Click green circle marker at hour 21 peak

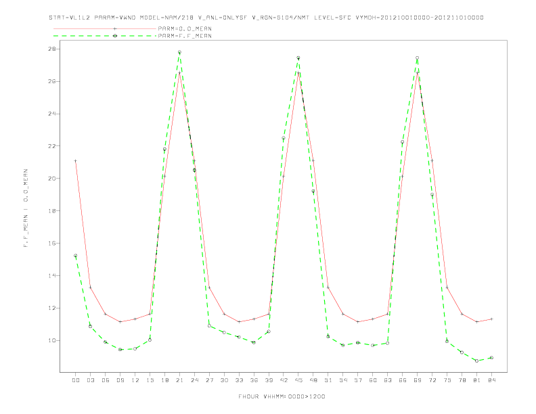[x=179, y=52]
